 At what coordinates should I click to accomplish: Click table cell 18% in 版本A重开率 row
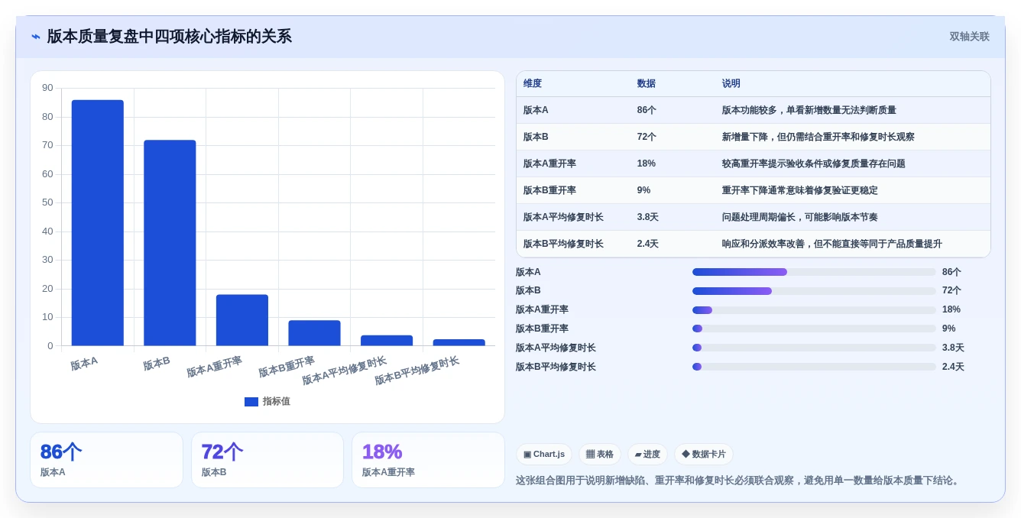tap(647, 163)
